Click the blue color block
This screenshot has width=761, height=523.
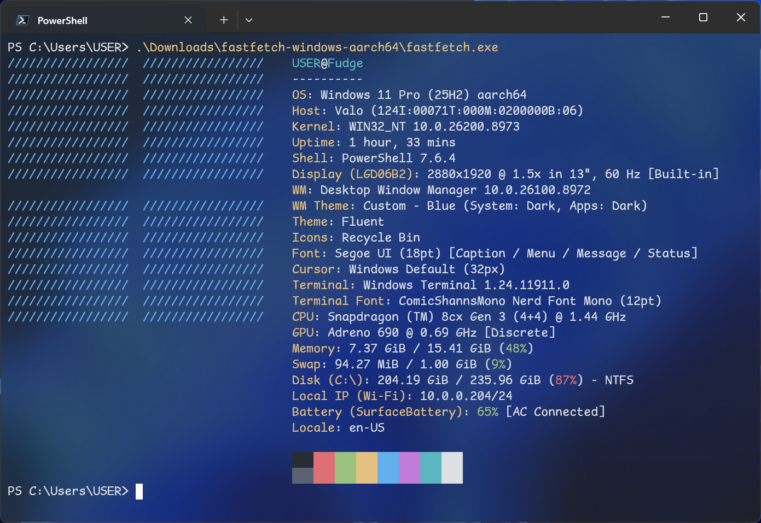point(388,468)
